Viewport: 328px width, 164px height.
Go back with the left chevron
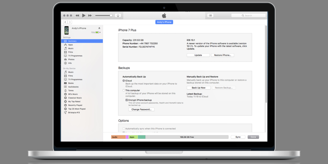65,22
